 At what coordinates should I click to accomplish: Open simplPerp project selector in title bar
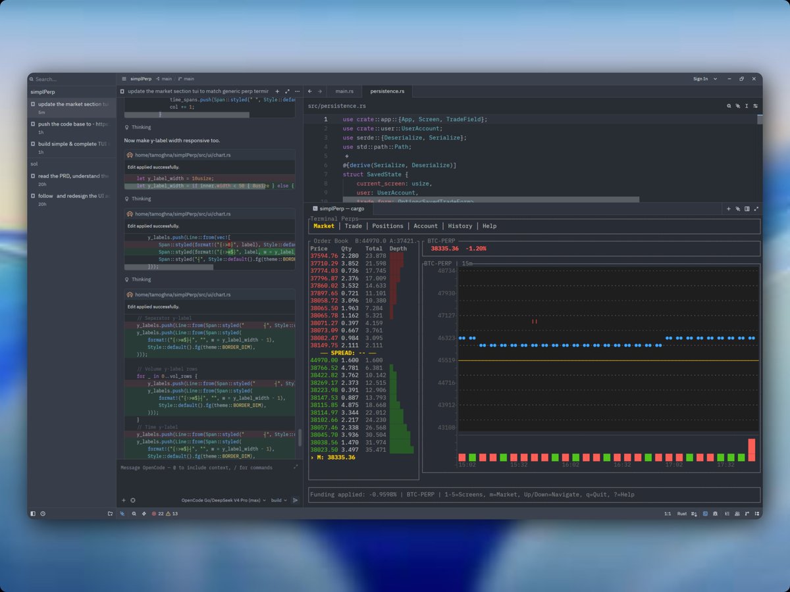[141, 79]
